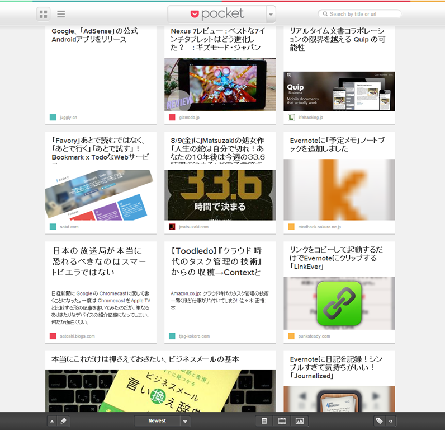This screenshot has height=430, width=445.
Task: Filter by images icon
Action: click(300, 421)
